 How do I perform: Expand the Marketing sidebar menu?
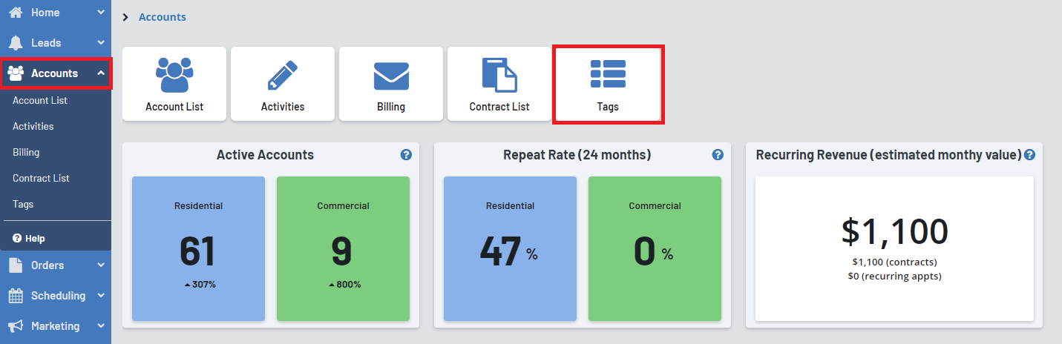[56, 326]
